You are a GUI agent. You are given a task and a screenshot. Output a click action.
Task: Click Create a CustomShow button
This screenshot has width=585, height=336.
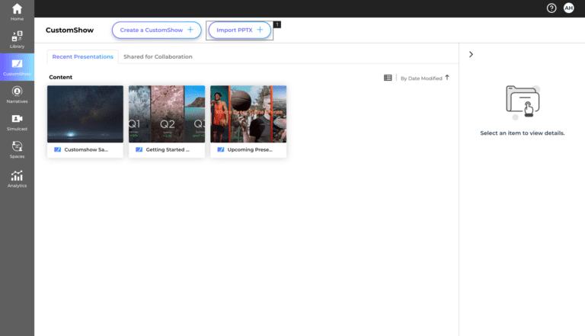coord(157,30)
